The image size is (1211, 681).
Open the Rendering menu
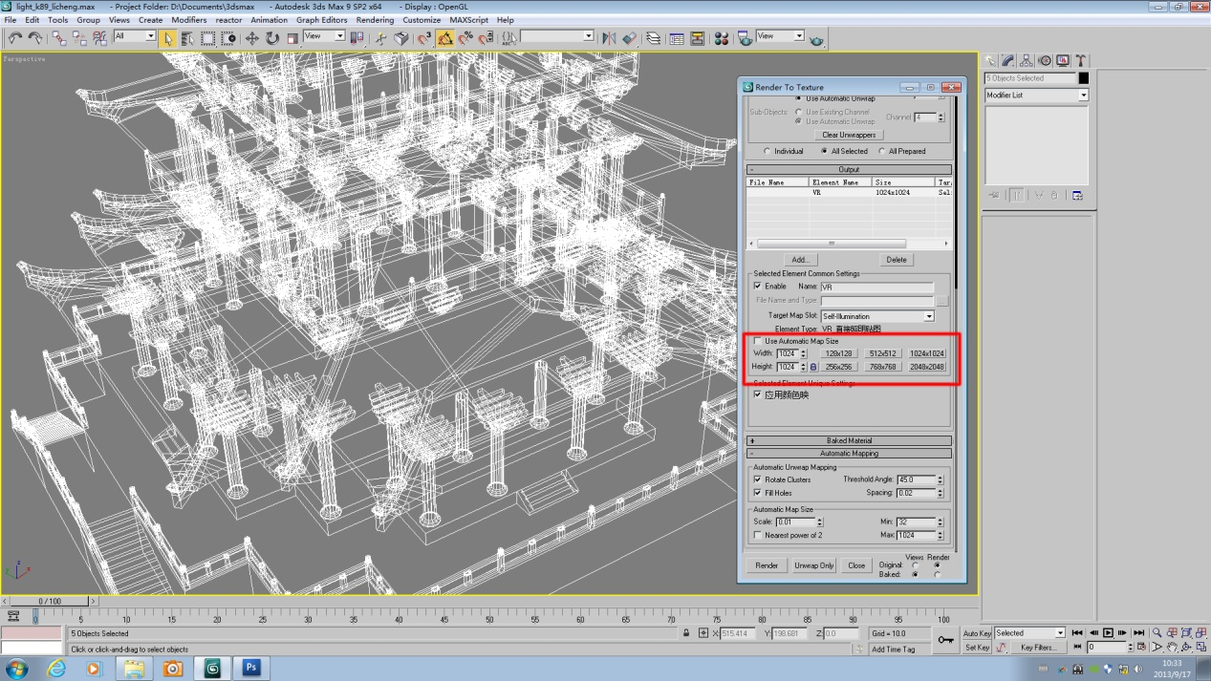375,19
